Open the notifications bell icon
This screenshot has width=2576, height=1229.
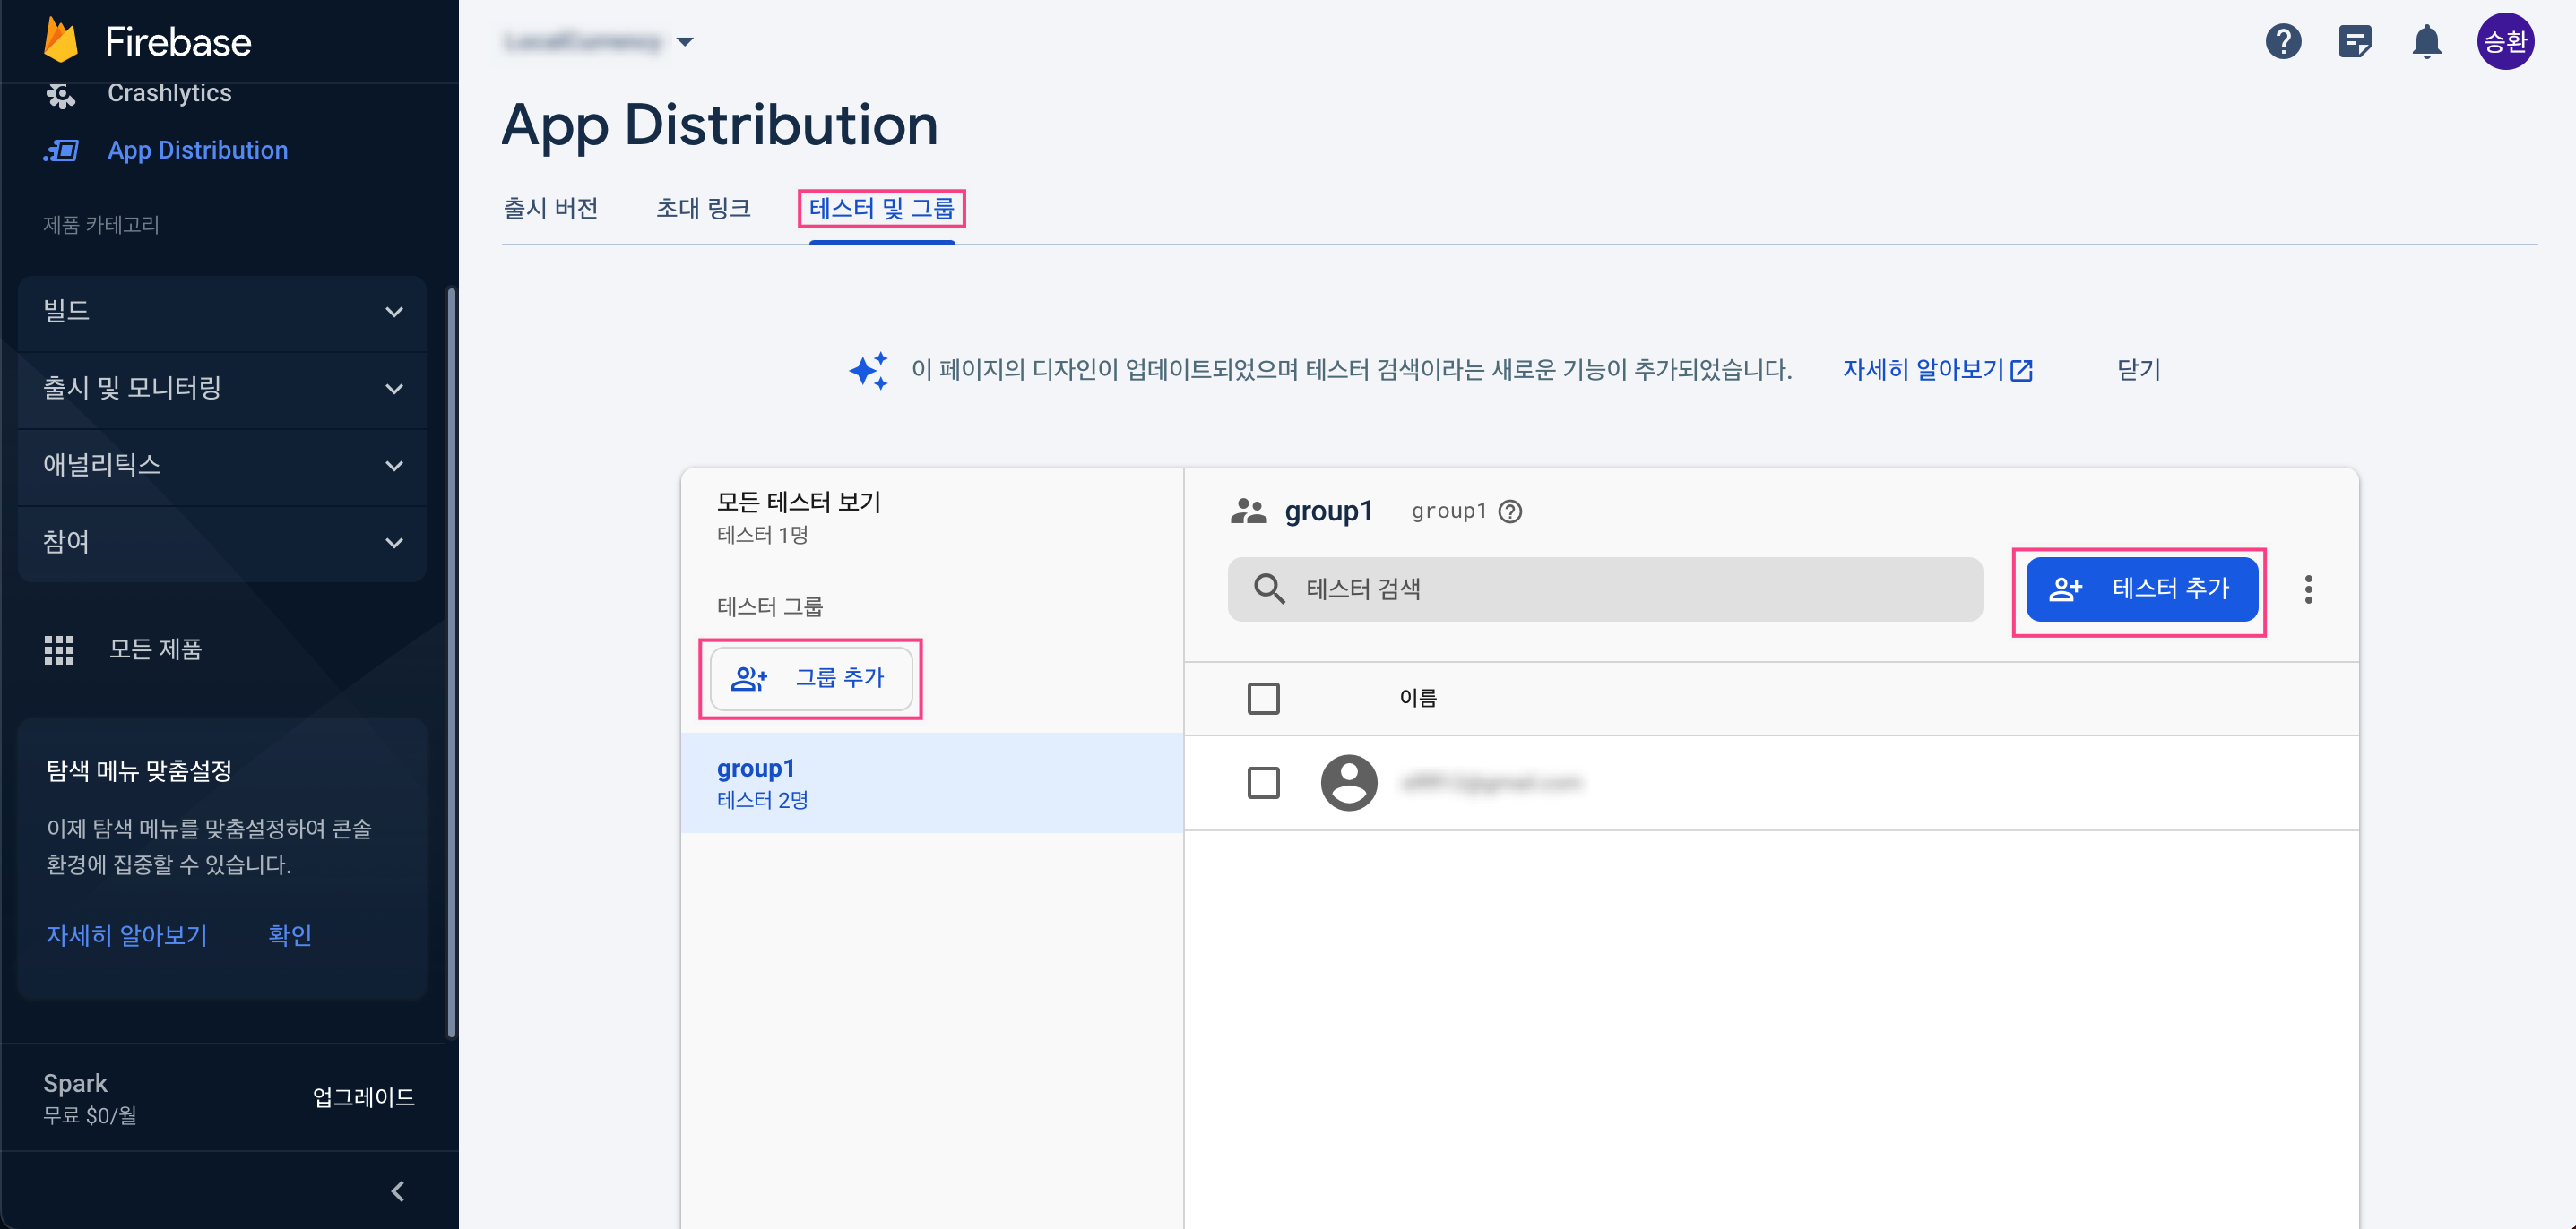2427,41
